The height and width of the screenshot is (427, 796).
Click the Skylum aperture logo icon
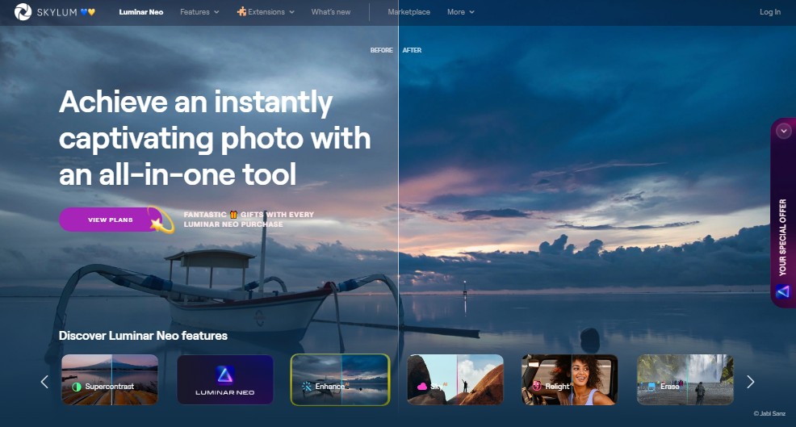[23, 11]
